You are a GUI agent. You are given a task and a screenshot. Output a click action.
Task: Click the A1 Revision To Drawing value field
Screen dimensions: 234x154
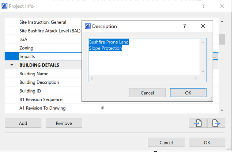(x=146, y=108)
